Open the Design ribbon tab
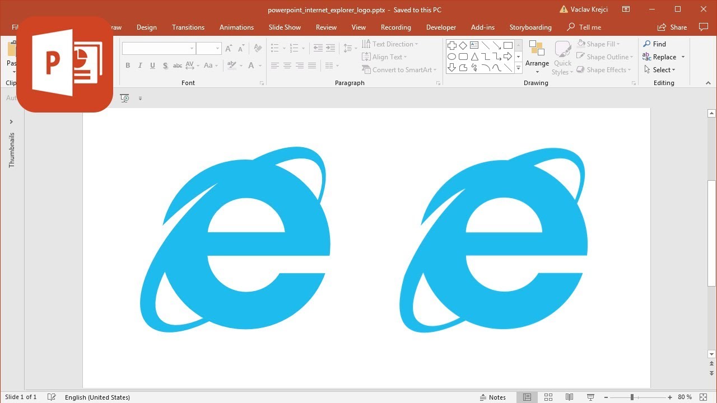 point(147,27)
